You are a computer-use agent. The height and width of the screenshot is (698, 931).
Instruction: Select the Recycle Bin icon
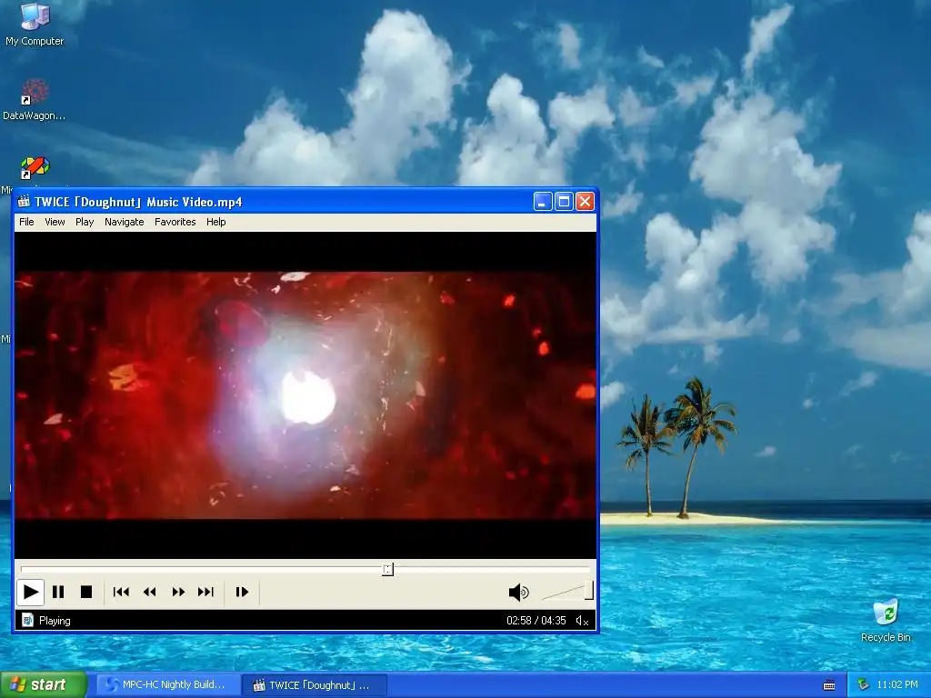(886, 621)
